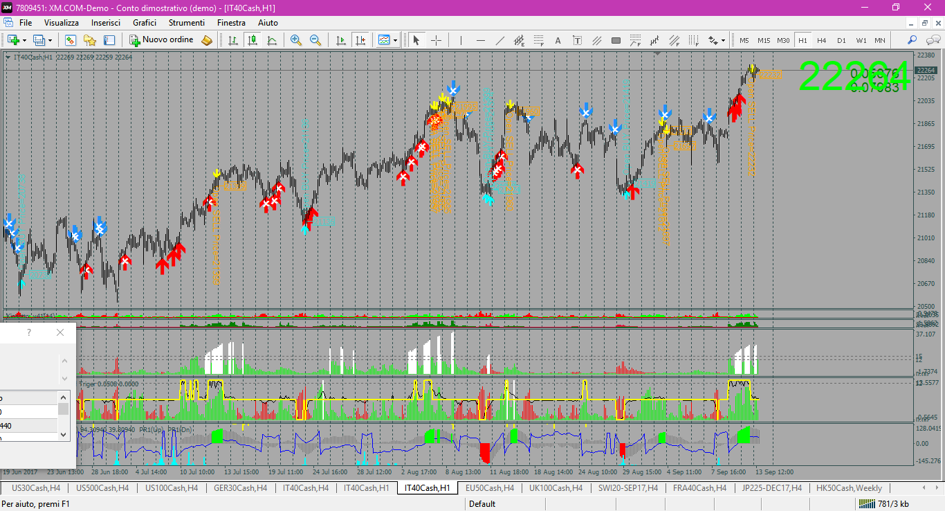Screen dimensions: 945x511
Task: Draw a horizontal line tool
Action: 481,40
